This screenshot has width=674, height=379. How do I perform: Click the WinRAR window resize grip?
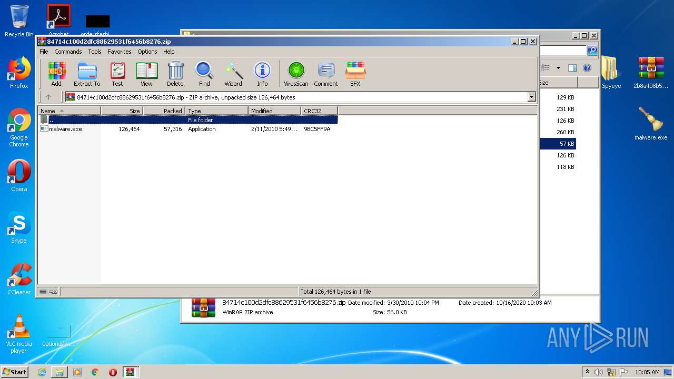click(x=535, y=293)
